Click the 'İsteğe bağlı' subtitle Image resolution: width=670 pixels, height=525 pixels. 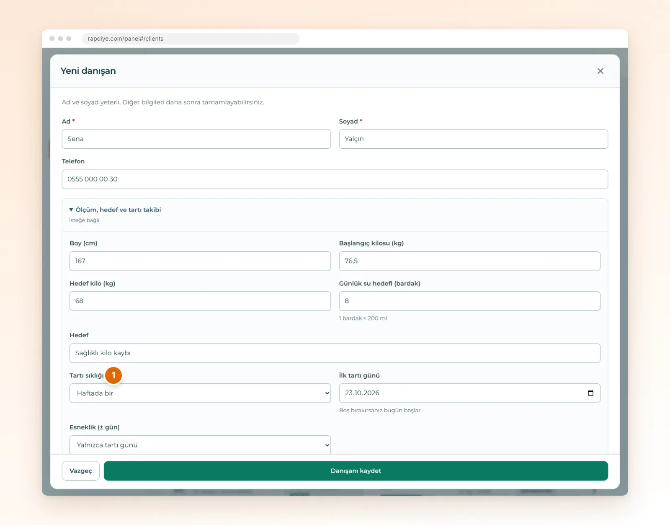point(84,220)
